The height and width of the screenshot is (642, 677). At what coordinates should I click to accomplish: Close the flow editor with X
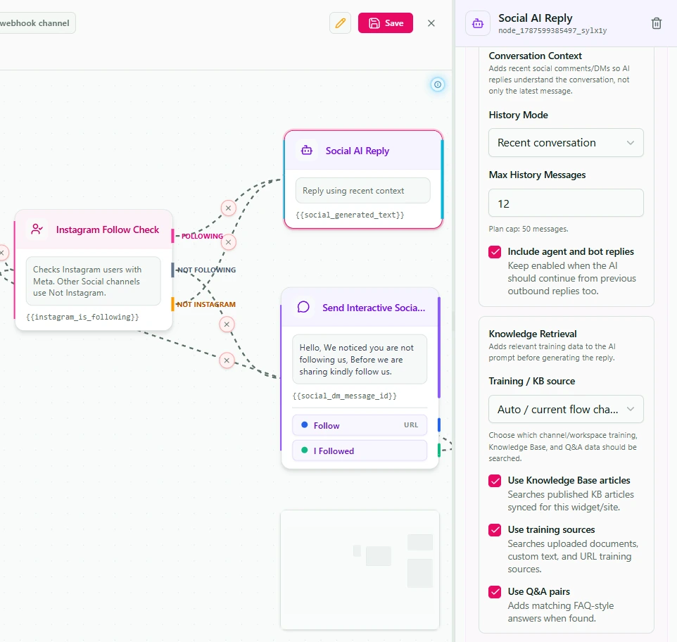pyautogui.click(x=431, y=23)
